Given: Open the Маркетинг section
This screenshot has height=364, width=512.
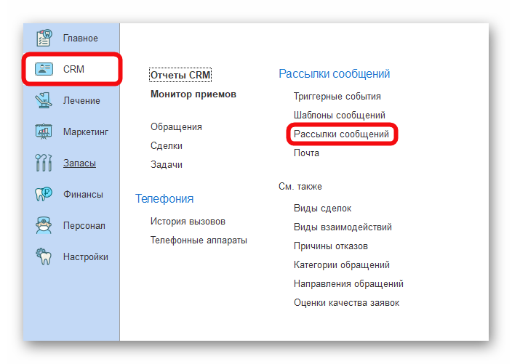Looking at the screenshot, I should 86,132.
